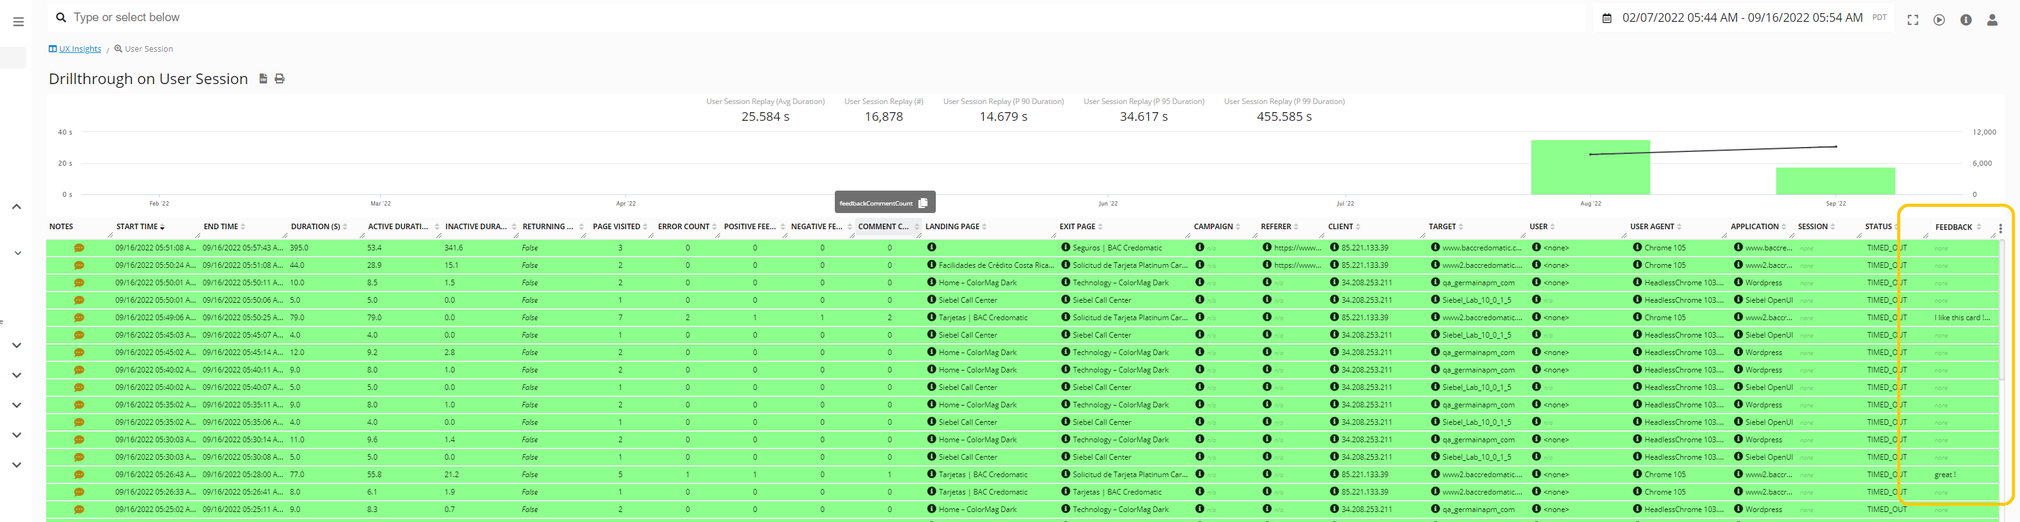Open the info icon in top-right header
This screenshot has width=2020, height=522.
(1965, 21)
